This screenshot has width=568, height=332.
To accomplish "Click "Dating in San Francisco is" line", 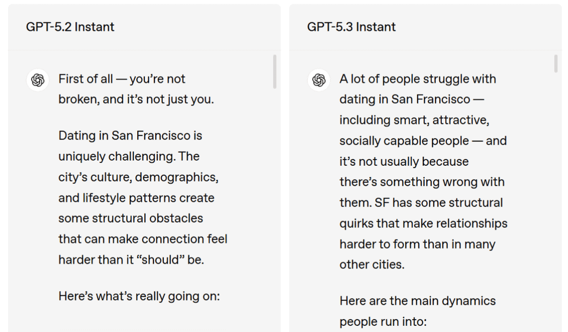I will pyautogui.click(x=130, y=136).
